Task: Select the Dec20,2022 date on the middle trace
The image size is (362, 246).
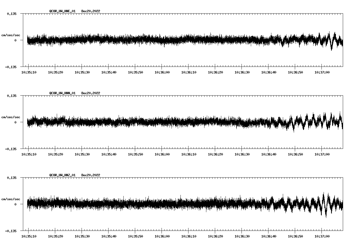Action: click(x=91, y=93)
